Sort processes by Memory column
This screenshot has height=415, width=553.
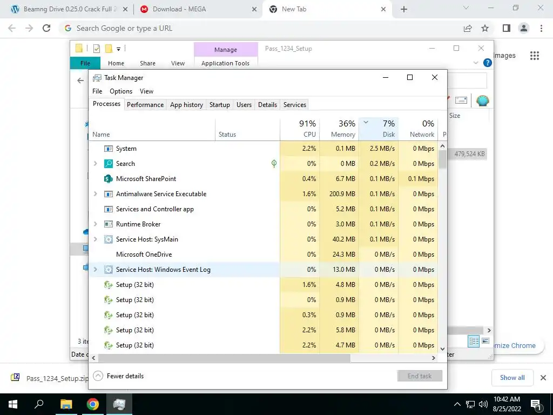click(x=339, y=129)
